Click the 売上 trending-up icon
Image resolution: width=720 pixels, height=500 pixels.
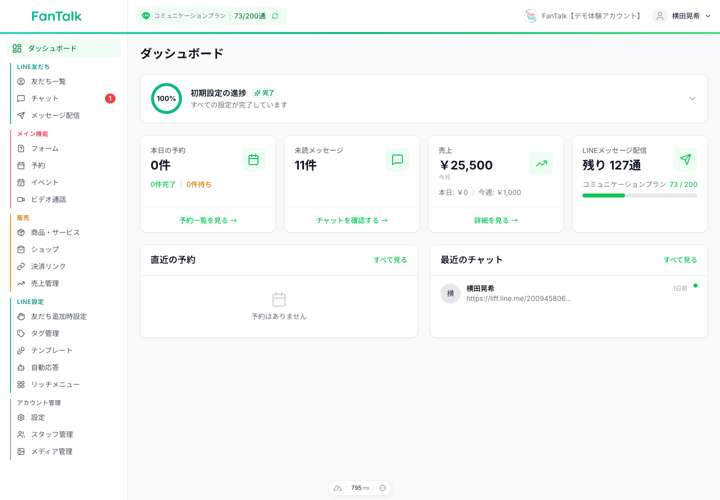(x=541, y=163)
